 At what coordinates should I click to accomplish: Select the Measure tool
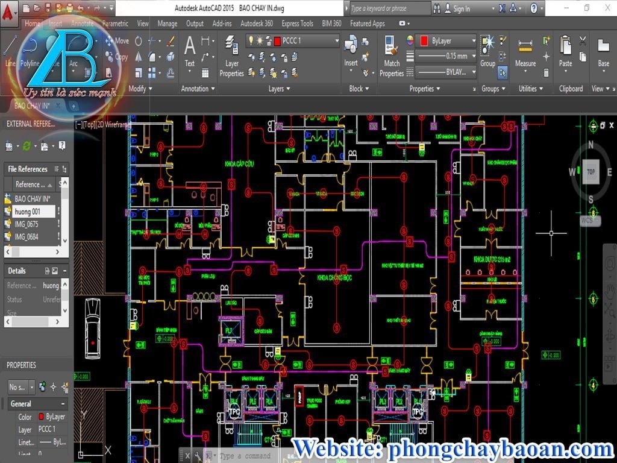pyautogui.click(x=525, y=52)
